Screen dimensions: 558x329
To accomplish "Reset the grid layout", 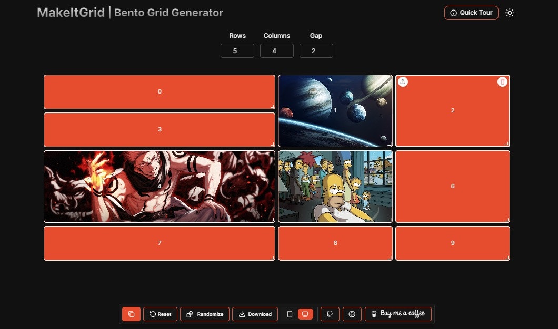I will [160, 314].
